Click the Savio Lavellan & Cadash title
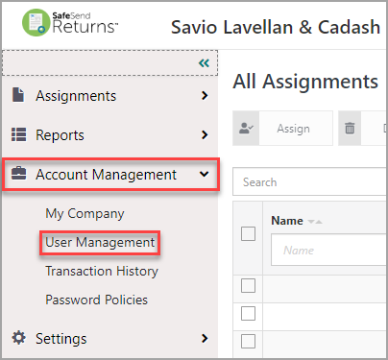 (x=276, y=27)
